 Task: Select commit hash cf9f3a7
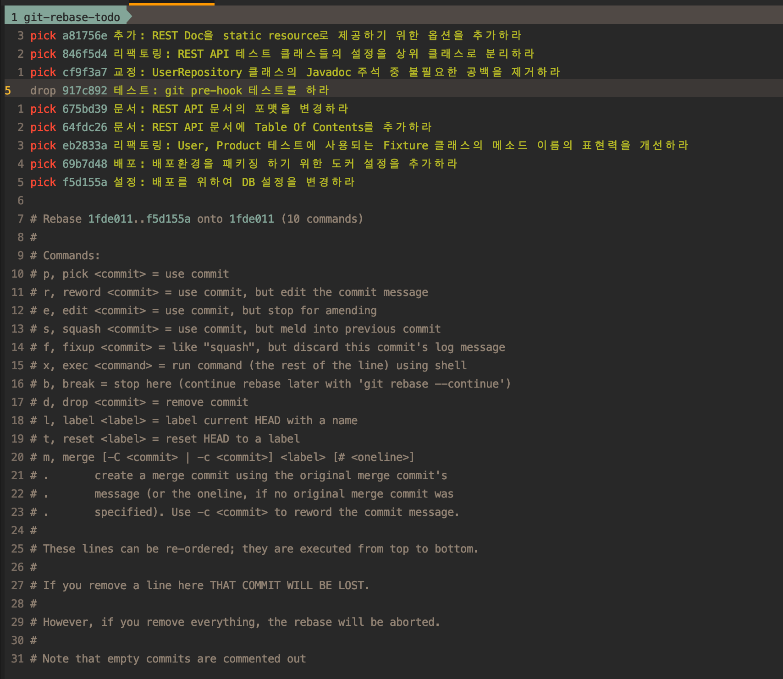tap(85, 72)
